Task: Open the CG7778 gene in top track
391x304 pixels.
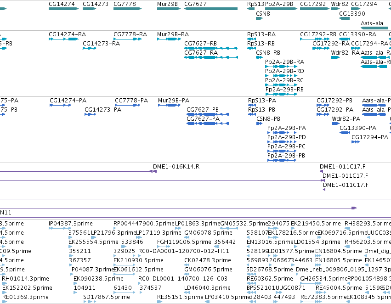Action: (125, 4)
